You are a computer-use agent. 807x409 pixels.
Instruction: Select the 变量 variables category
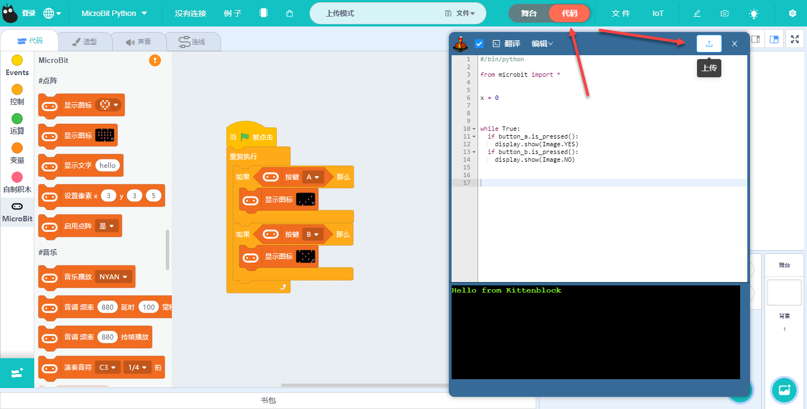tap(17, 153)
